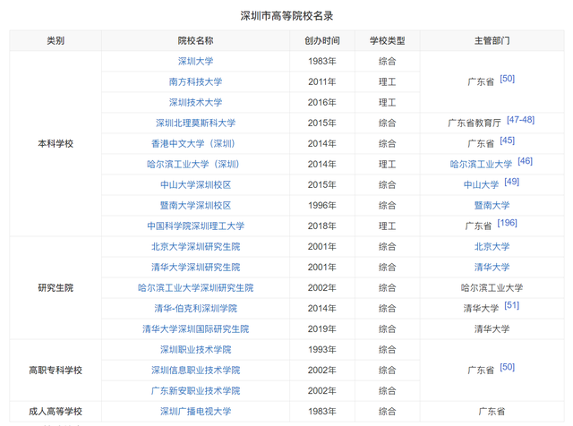Open citation reference [51]
The image size is (573, 426).
(511, 305)
